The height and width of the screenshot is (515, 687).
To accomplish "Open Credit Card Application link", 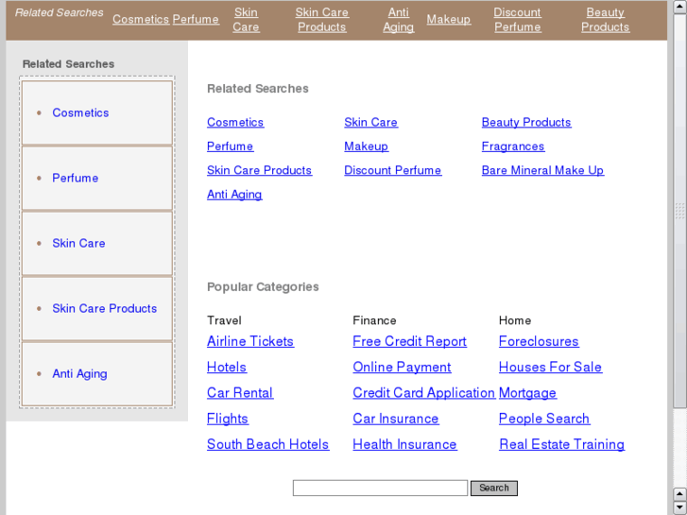I will (x=424, y=393).
